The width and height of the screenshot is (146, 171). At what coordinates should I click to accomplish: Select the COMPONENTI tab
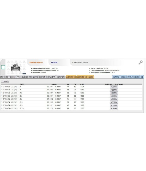(32, 77)
